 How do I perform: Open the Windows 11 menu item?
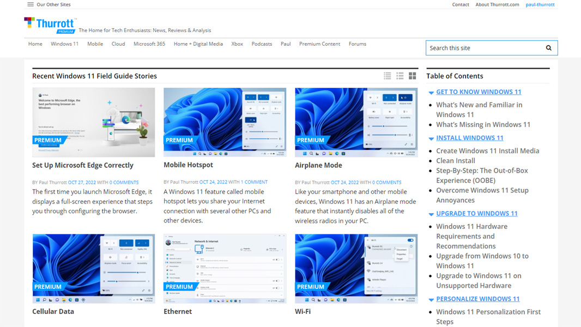pos(64,44)
